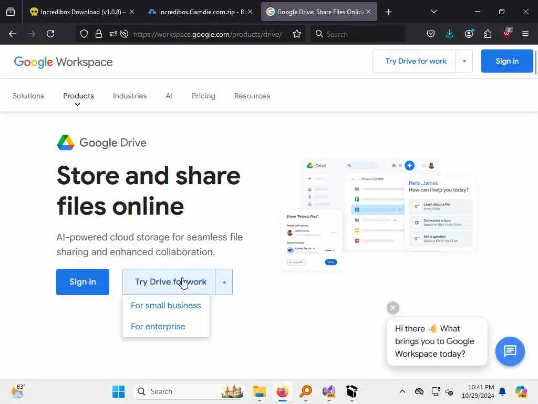This screenshot has width=538, height=404.
Task: Open Visual Studio from the taskbar
Action: pyautogui.click(x=329, y=391)
